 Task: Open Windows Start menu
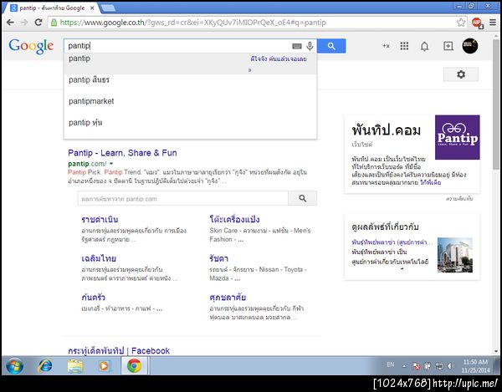(x=15, y=366)
